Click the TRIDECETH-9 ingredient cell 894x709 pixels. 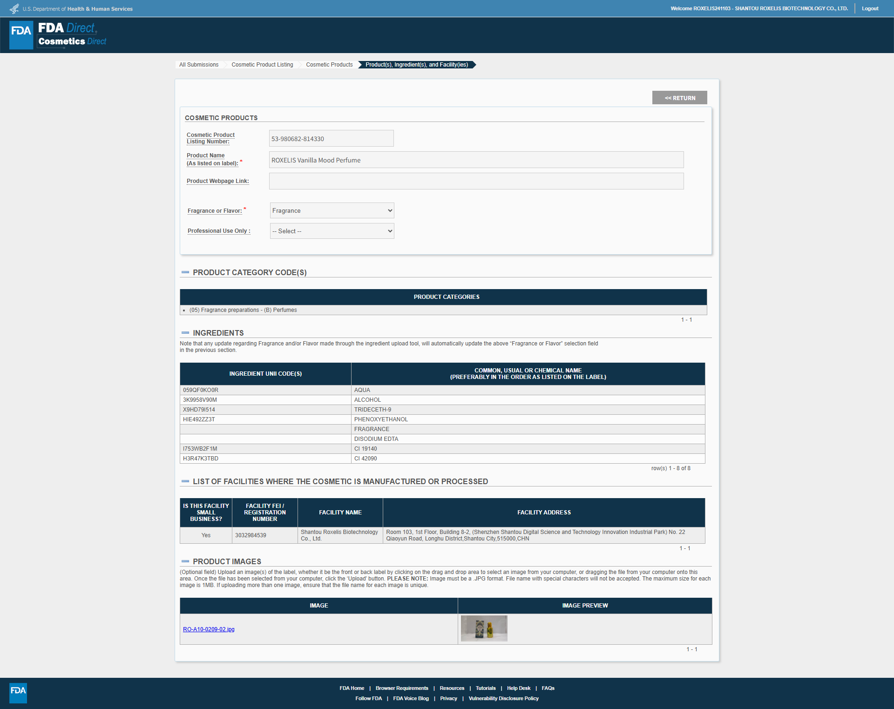tap(528, 410)
